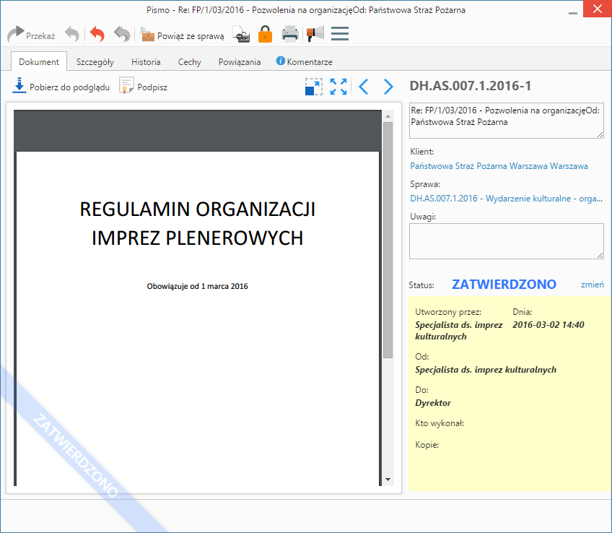Go to the previous document with left chevron
Image resolution: width=612 pixels, height=533 pixels.
coord(364,87)
